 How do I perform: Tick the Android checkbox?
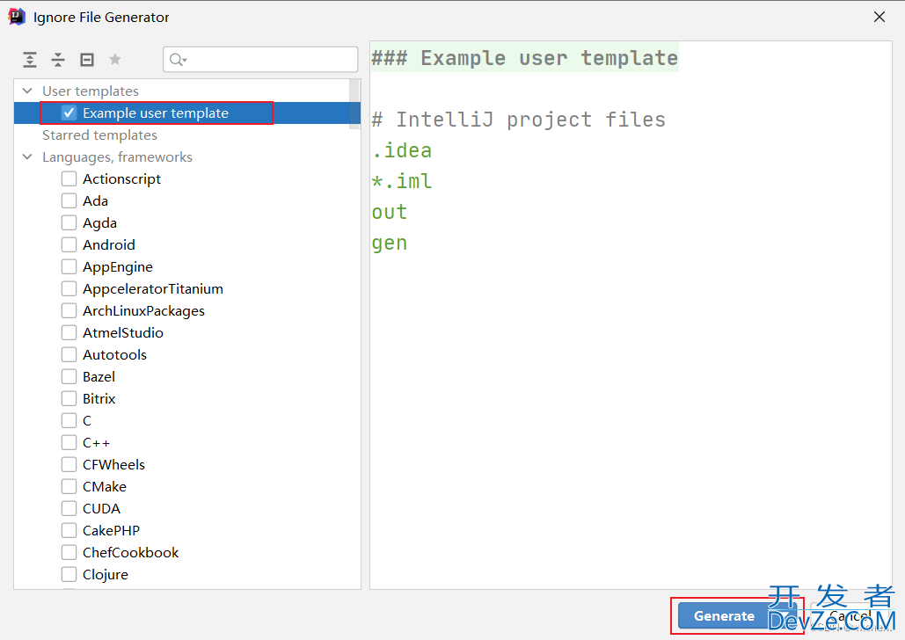click(69, 244)
